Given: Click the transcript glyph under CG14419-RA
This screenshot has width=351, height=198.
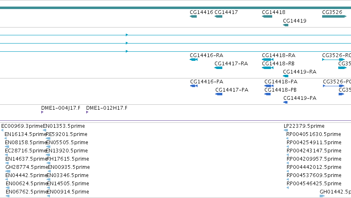Looking at the screenshot, I should [x=286, y=76].
